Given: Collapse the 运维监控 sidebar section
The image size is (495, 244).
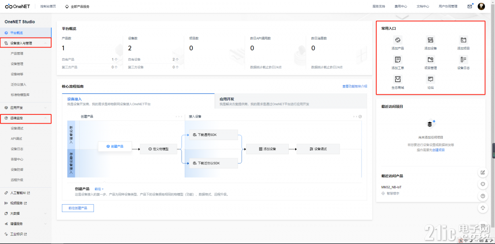Looking at the screenshot, I should tap(26, 118).
